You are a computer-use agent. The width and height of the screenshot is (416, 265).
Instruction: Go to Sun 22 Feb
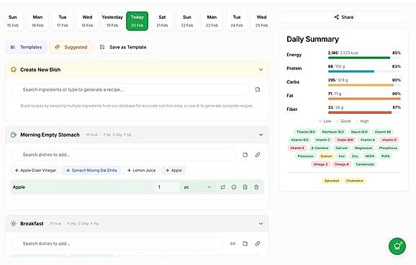pyautogui.click(x=187, y=21)
